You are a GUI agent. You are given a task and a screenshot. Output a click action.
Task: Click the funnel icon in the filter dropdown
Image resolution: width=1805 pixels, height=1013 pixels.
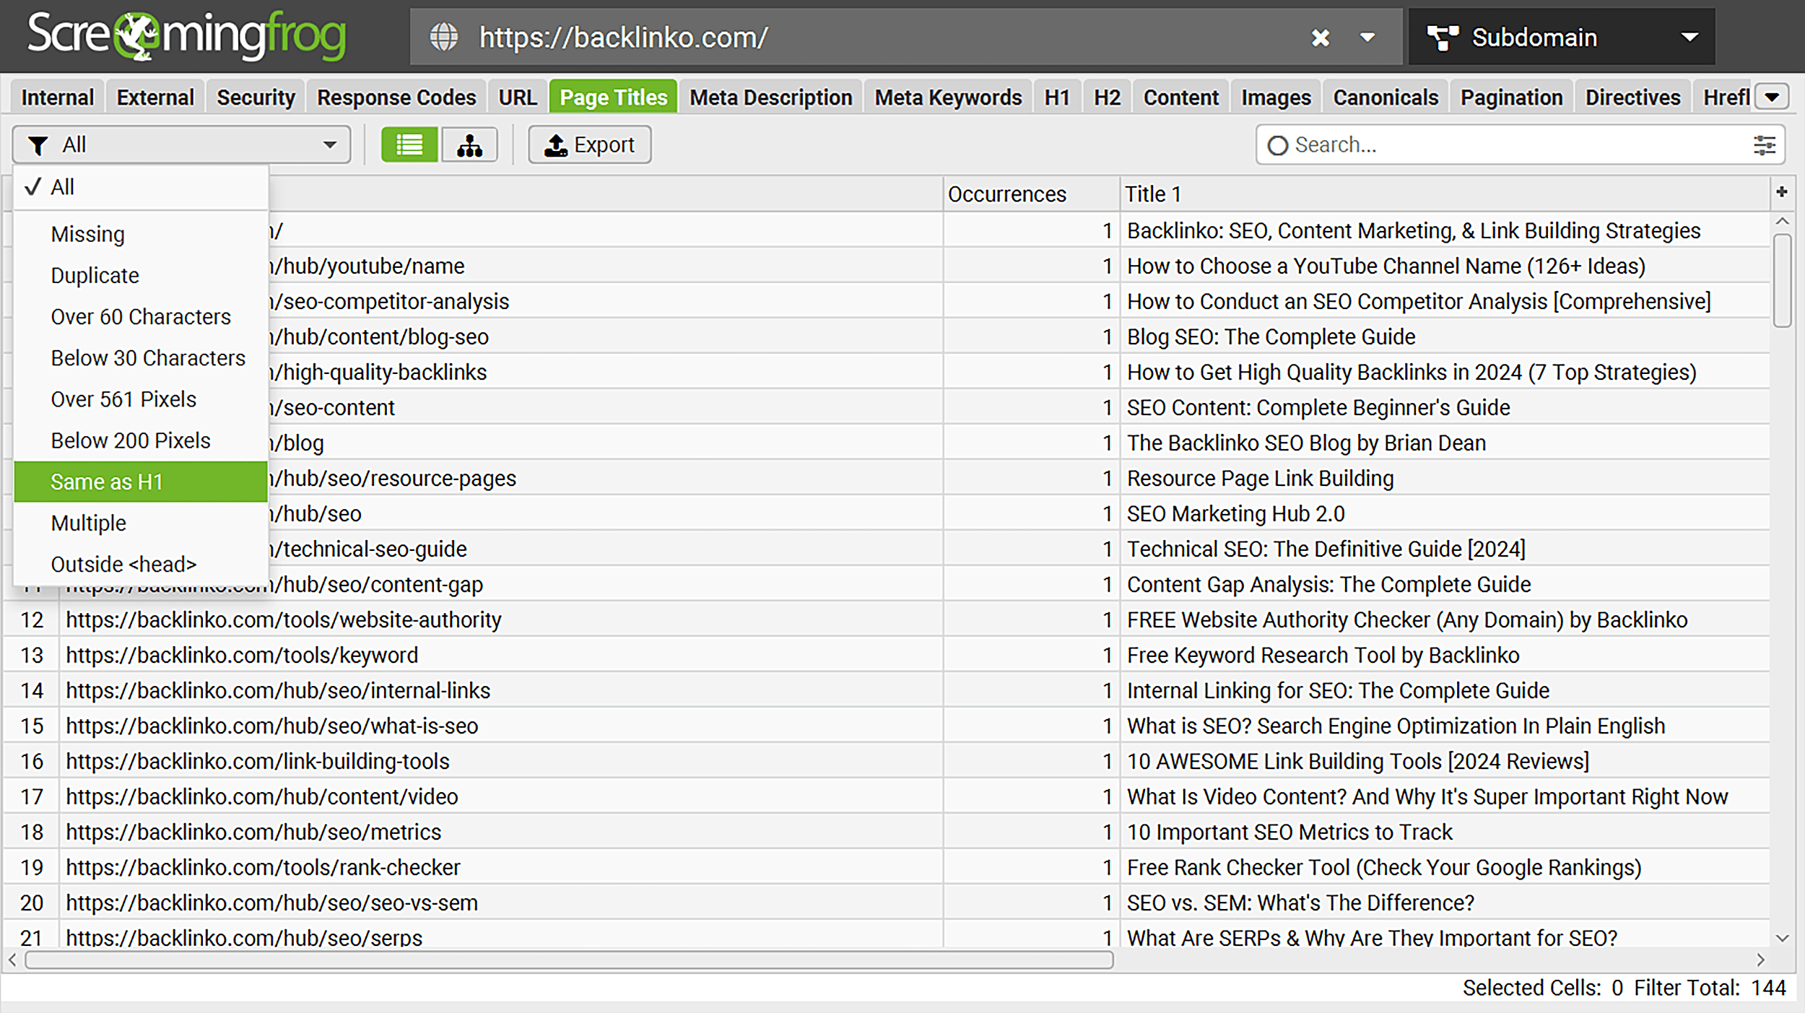pyautogui.click(x=40, y=144)
